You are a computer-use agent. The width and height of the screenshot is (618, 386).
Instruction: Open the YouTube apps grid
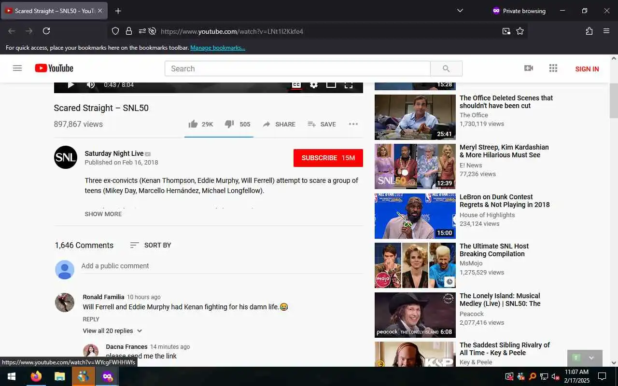pyautogui.click(x=553, y=68)
